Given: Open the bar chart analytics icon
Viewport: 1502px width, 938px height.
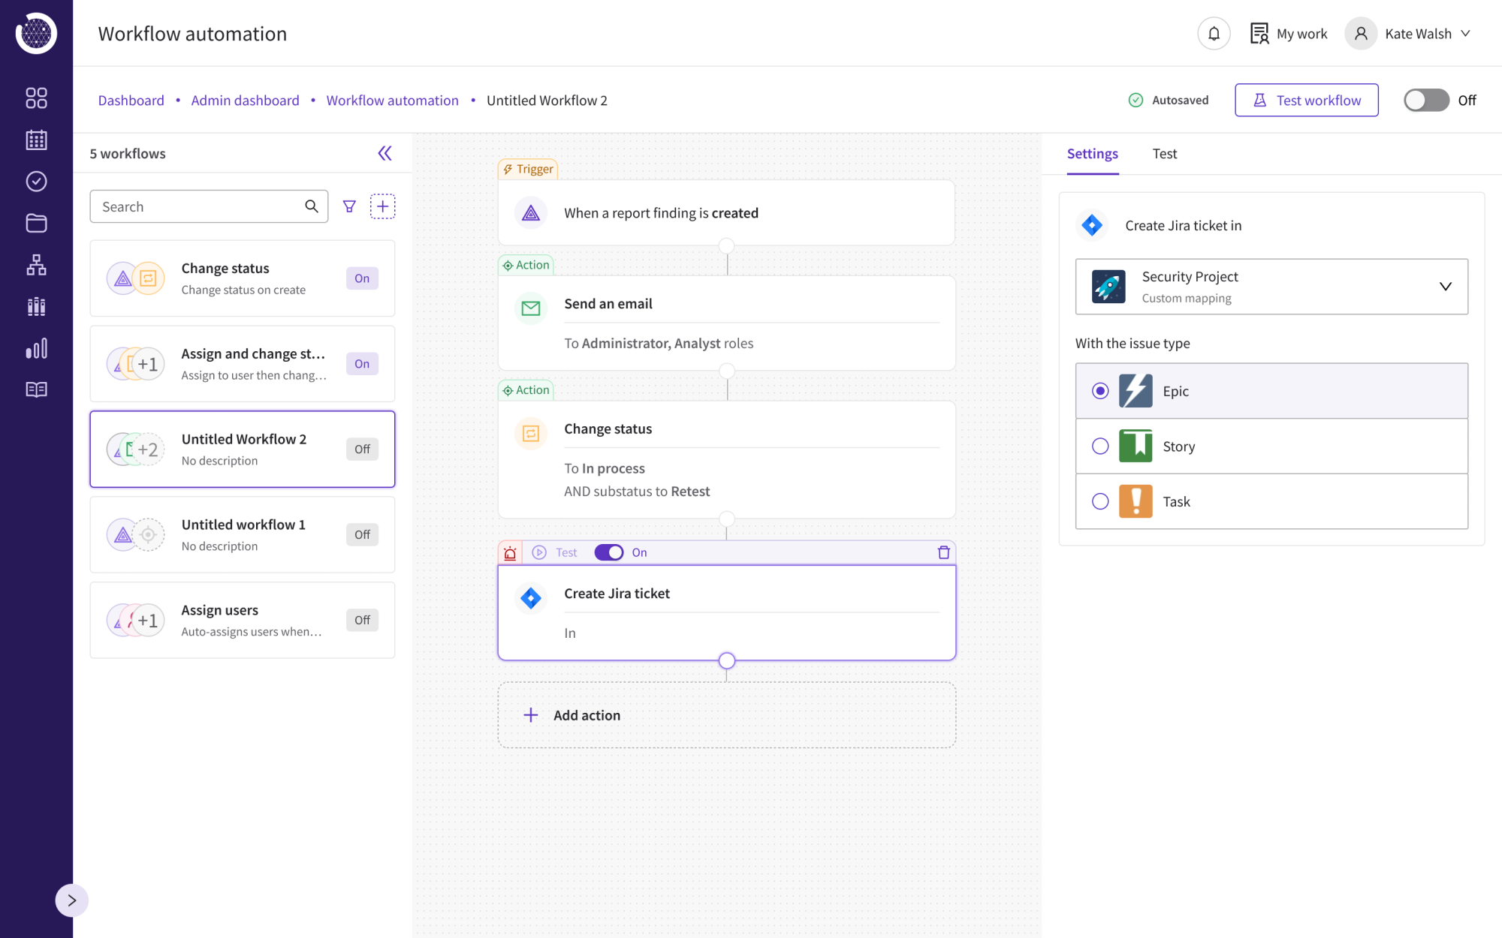Looking at the screenshot, I should (x=36, y=348).
